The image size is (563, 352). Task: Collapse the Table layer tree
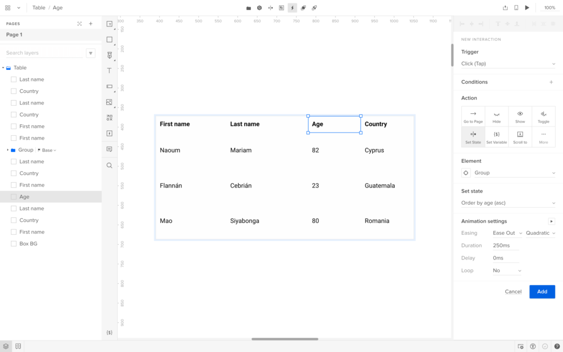click(3, 68)
